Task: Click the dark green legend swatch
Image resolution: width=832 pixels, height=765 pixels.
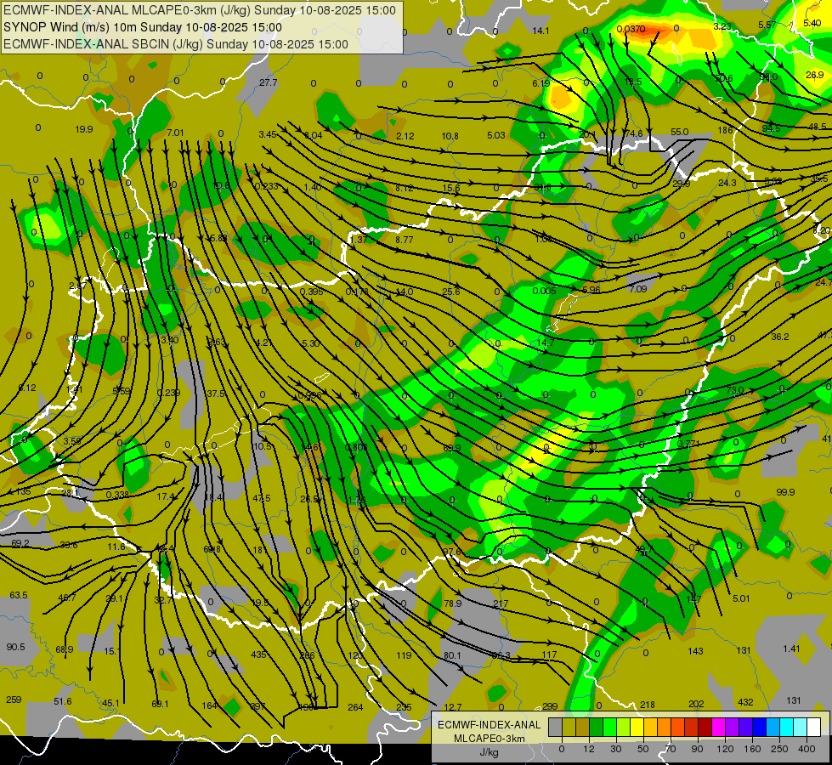Action: click(597, 727)
